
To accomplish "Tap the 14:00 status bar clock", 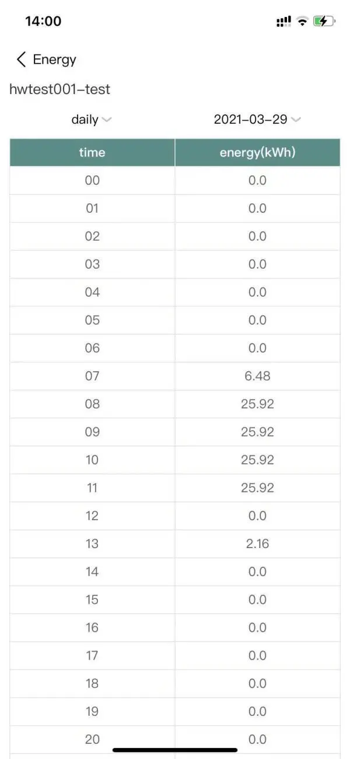I will click(x=43, y=22).
